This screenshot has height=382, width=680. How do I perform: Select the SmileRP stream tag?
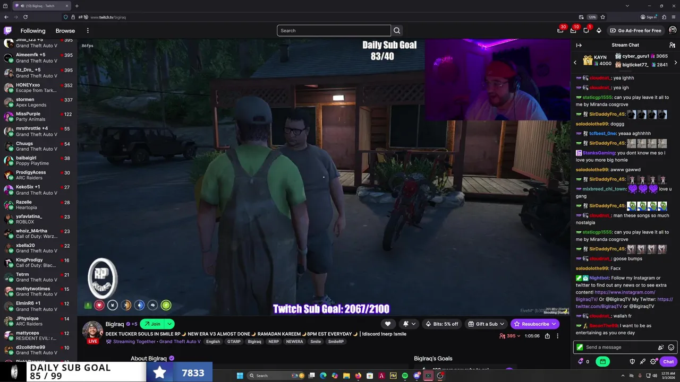(336, 342)
